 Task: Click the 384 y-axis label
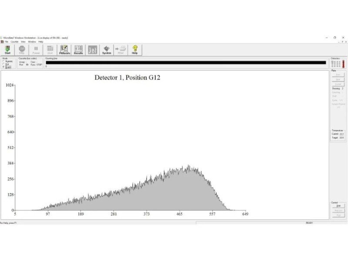10,163
